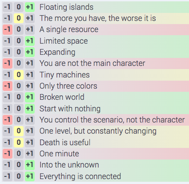Upvote You are not the main character

(x=30, y=63)
